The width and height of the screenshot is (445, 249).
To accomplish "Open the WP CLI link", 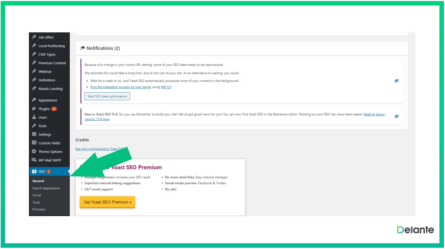I will [x=166, y=87].
